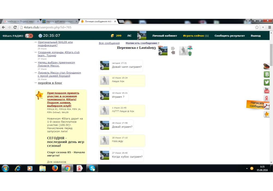The width and height of the screenshot is (273, 191).
Task: Click the gold coins icon beside 299
Action: (112, 36)
